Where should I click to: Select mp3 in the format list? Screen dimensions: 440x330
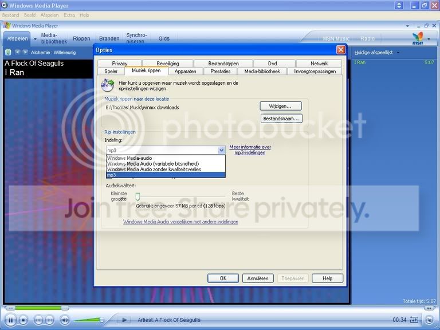coord(166,175)
